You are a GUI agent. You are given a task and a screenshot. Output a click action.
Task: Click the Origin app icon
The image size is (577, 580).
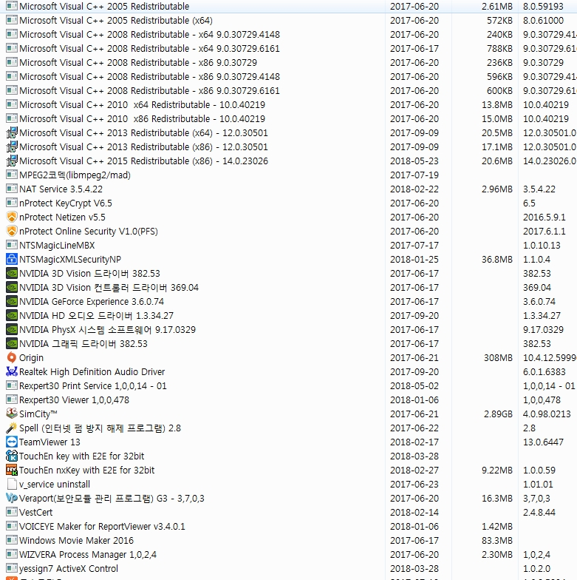[x=12, y=358]
